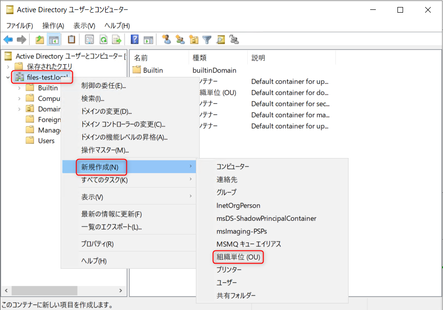Click the new group creation toolbar icon

pyautogui.click(x=179, y=39)
